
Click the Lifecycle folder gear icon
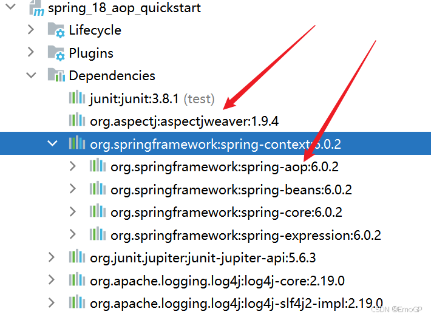tap(56, 30)
